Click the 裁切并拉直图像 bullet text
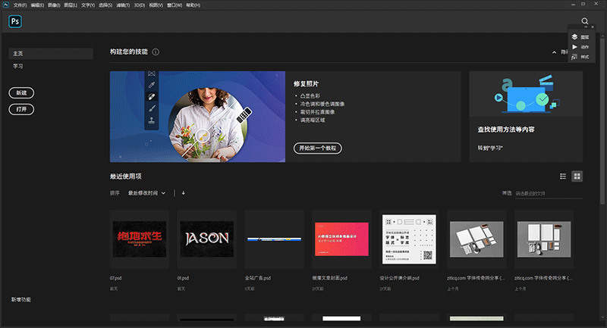Viewport: 607px width, 328px height. click(317, 112)
